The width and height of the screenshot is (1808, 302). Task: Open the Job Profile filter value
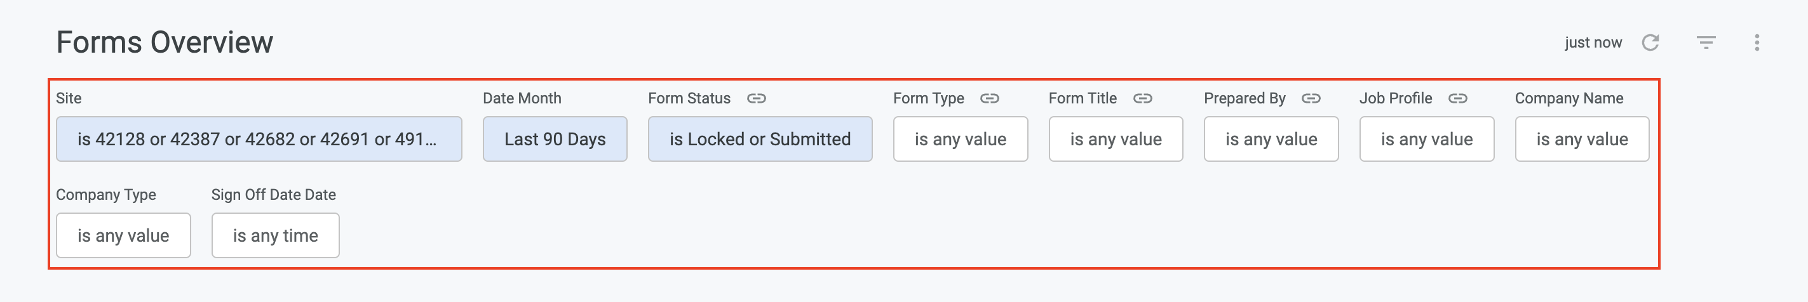coord(1427,139)
